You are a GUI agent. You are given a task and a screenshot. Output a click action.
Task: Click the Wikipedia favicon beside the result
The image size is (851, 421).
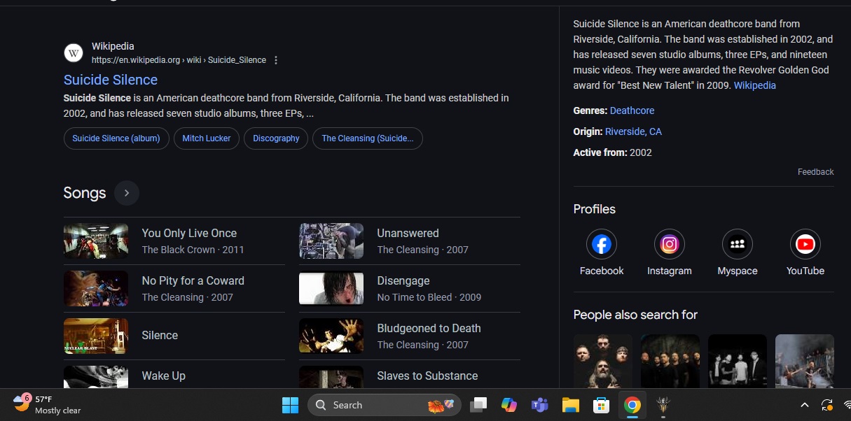74,53
